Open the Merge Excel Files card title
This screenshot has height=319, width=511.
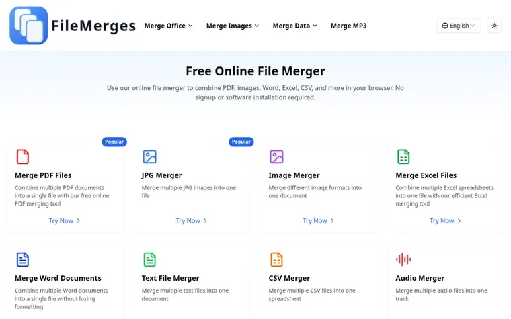426,175
